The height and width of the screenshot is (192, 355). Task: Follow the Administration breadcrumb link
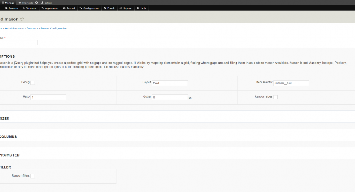[x=14, y=28]
